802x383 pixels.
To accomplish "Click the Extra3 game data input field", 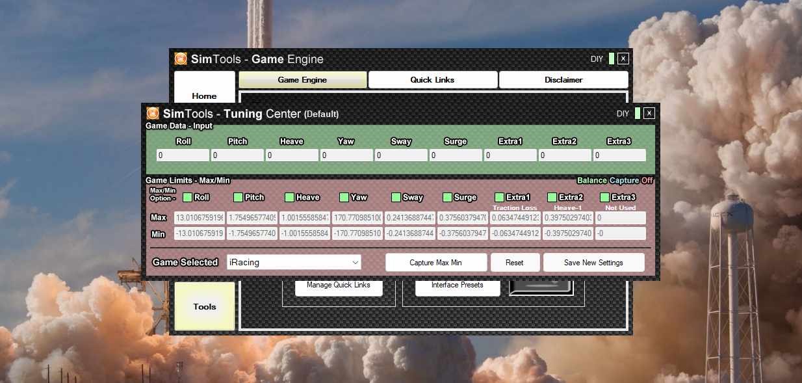I will [x=620, y=156].
